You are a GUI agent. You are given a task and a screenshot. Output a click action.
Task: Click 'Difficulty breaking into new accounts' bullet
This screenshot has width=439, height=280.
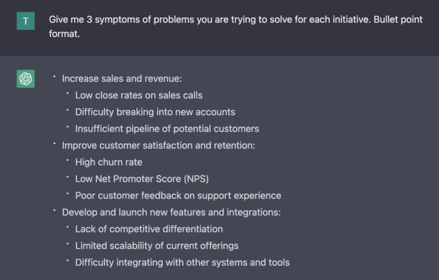155,112
